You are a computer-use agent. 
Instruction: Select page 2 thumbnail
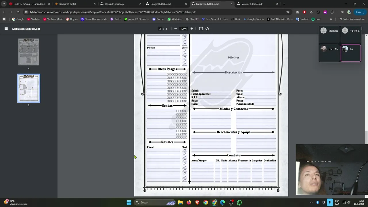click(29, 88)
